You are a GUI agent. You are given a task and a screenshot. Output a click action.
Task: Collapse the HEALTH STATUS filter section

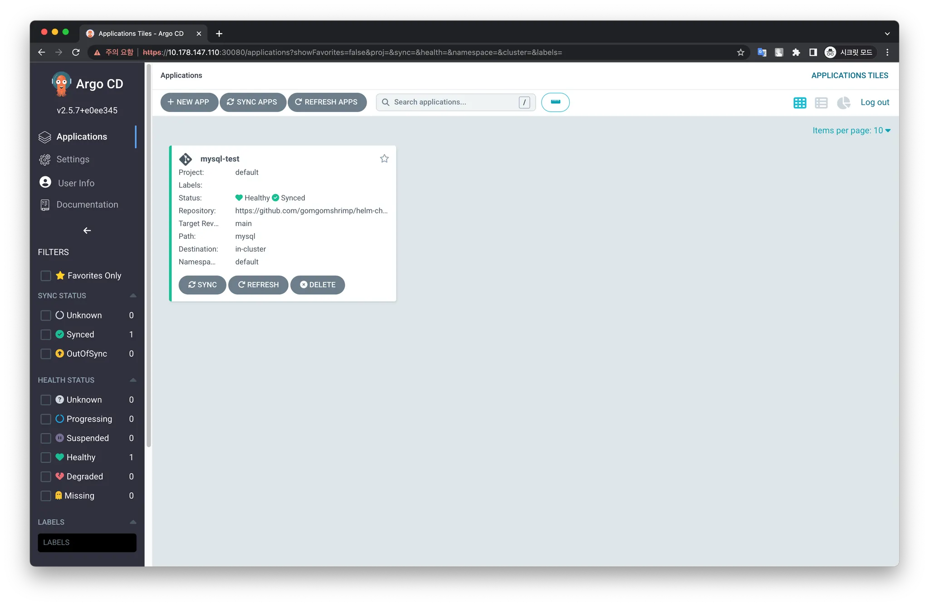tap(133, 380)
